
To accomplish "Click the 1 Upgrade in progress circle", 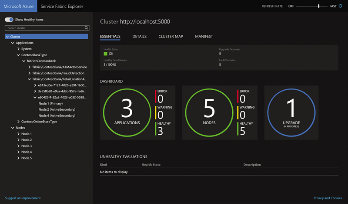I will [291, 112].
